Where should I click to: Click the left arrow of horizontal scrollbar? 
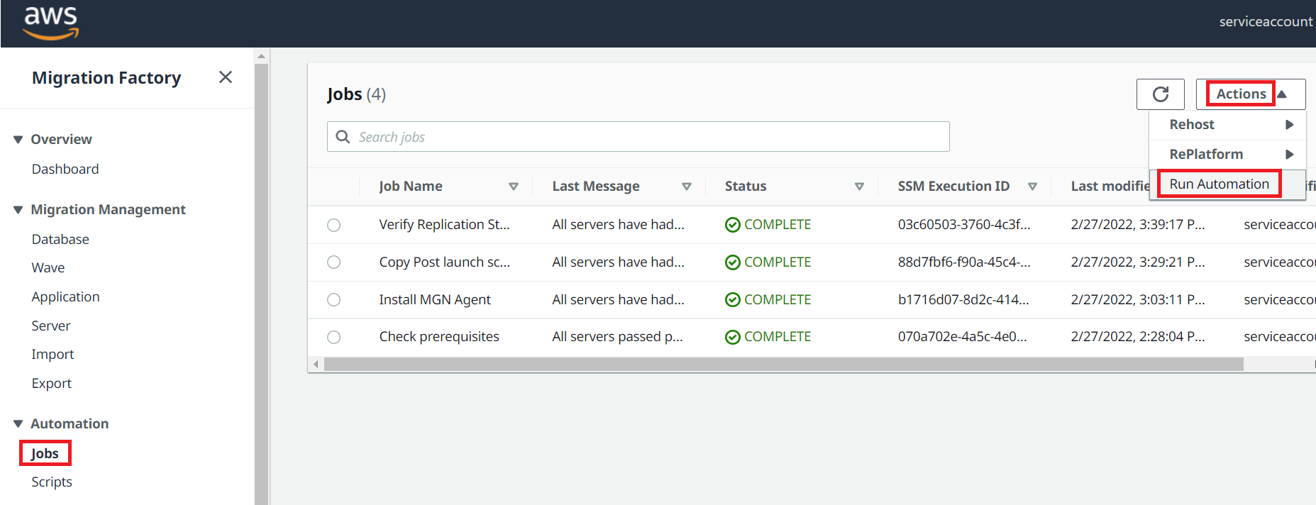pos(316,365)
